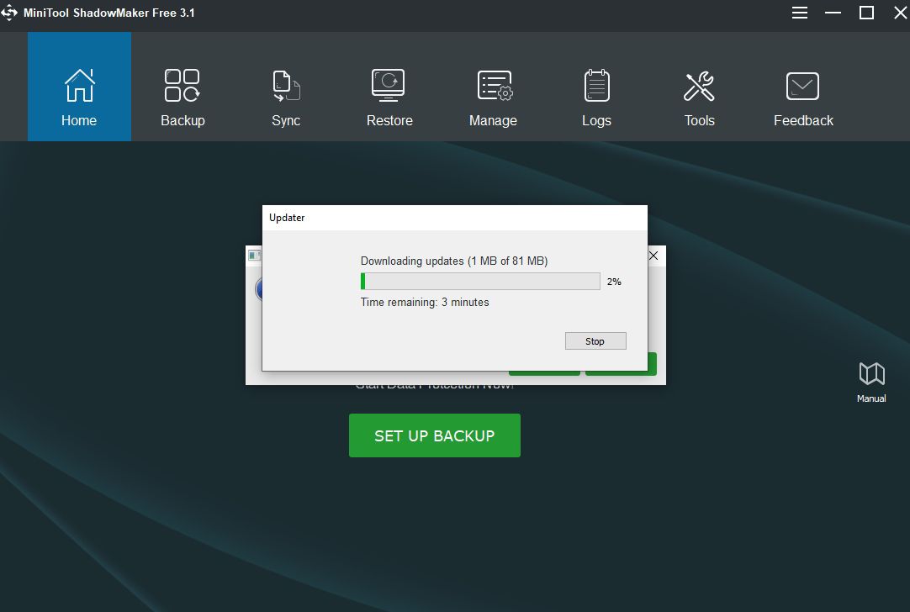Stop the update download
This screenshot has height=612, width=910.
(595, 341)
